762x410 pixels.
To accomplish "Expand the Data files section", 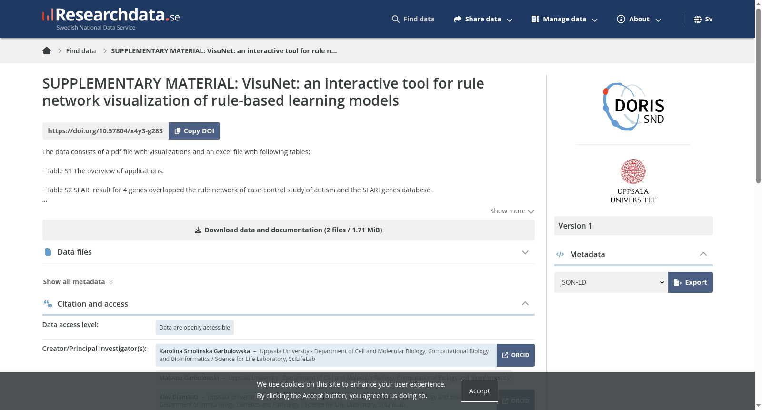I will click(x=289, y=252).
